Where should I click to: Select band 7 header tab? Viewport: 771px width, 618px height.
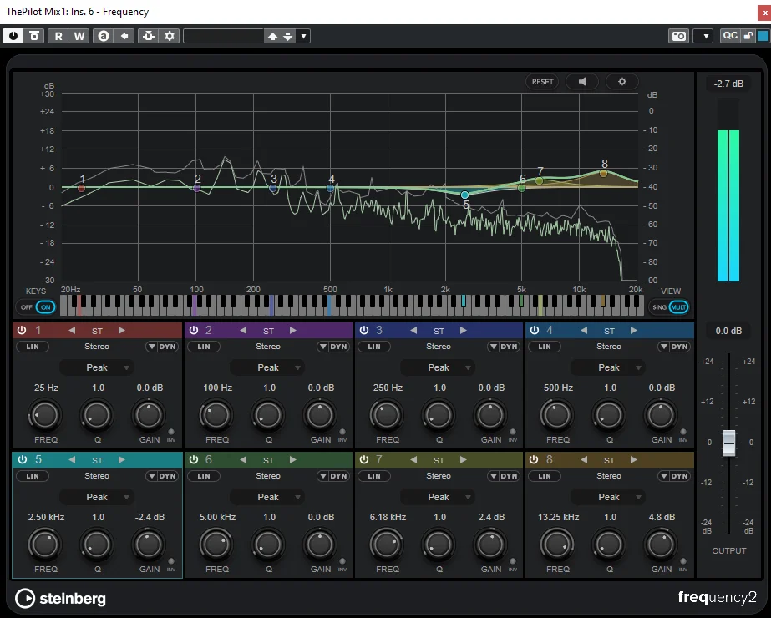[x=439, y=459]
